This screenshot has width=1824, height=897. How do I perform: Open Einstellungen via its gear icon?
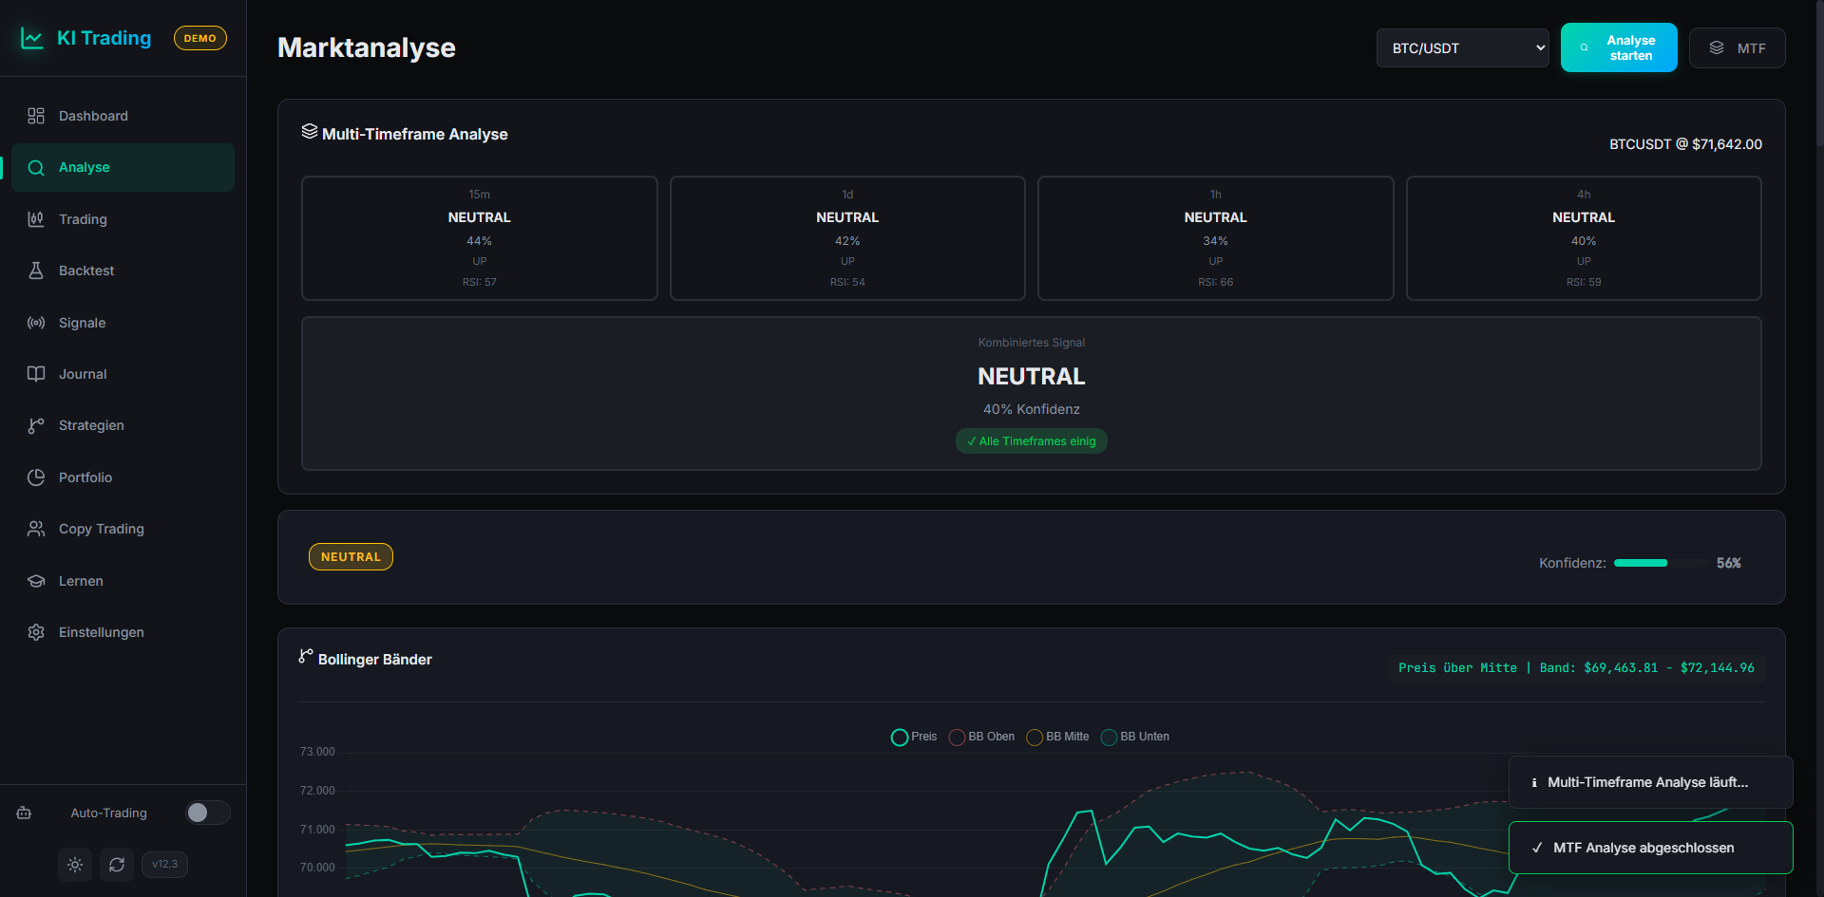(x=36, y=632)
